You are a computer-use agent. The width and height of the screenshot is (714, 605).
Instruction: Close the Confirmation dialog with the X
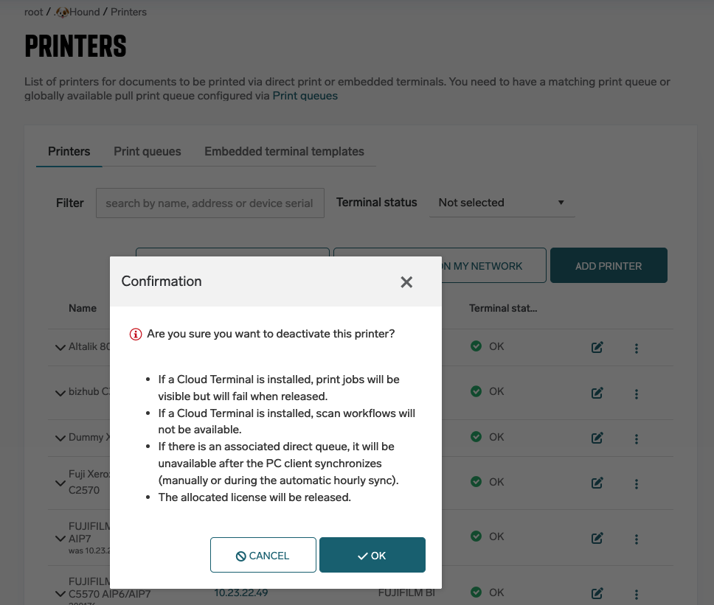(406, 281)
